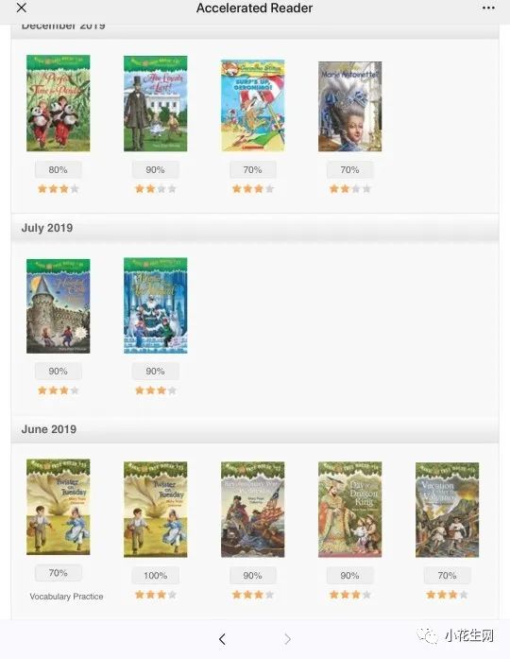
Task: Select the Revolutionary War on Wednesday cover
Action: pos(253,510)
